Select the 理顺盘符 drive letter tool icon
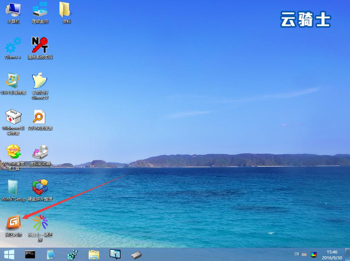Image resolution: width=350 pixels, height=261 pixels. (x=40, y=13)
